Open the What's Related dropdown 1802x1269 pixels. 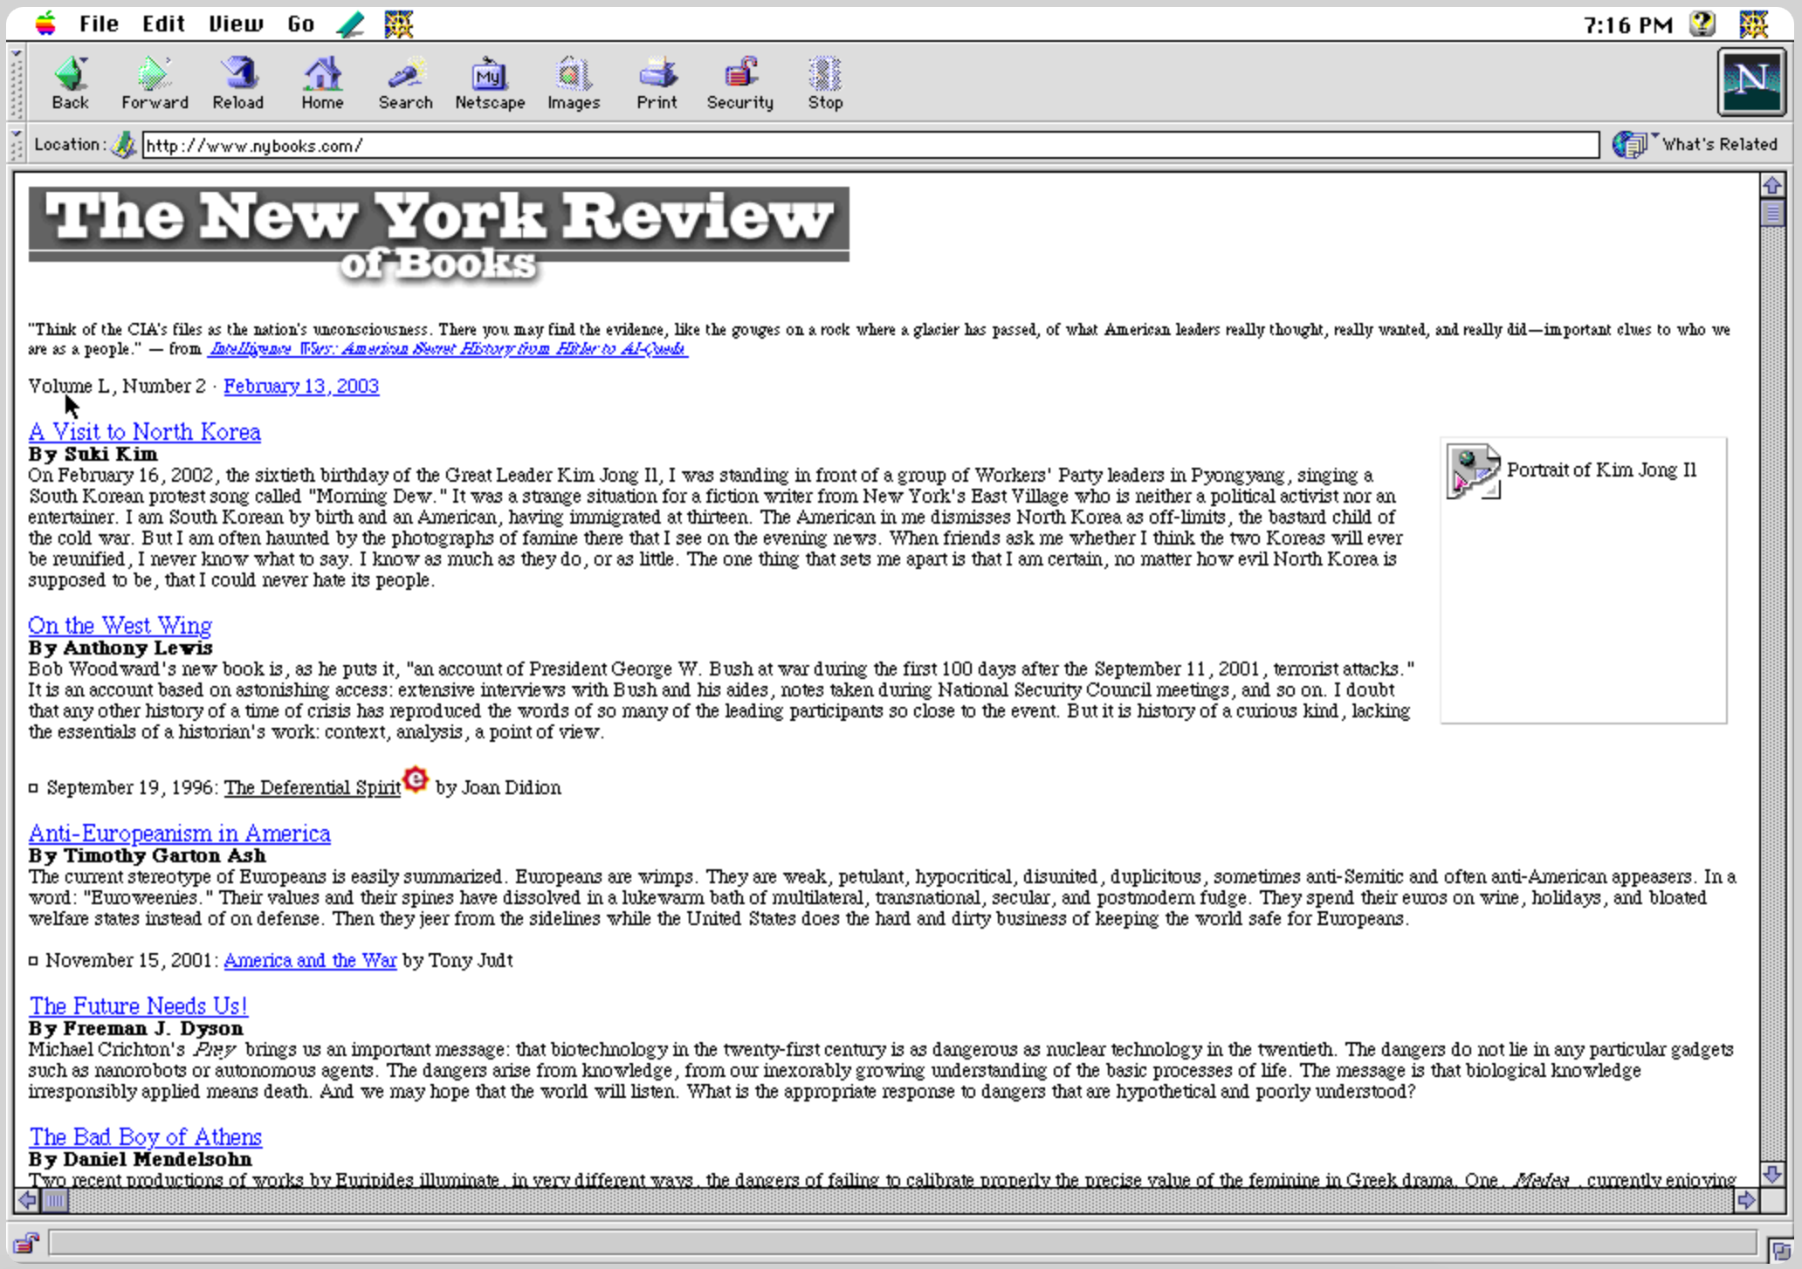1695,144
